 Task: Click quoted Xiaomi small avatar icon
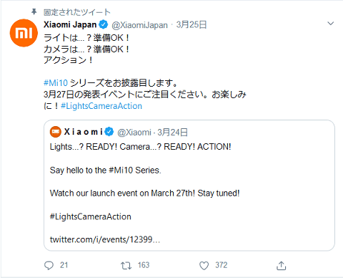click(56, 132)
